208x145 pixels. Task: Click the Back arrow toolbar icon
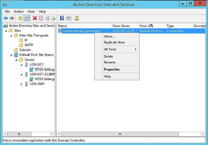(x=5, y=18)
